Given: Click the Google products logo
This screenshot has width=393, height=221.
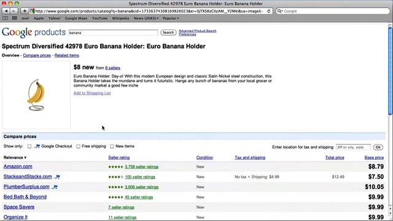Looking at the screenshot, I should [34, 33].
